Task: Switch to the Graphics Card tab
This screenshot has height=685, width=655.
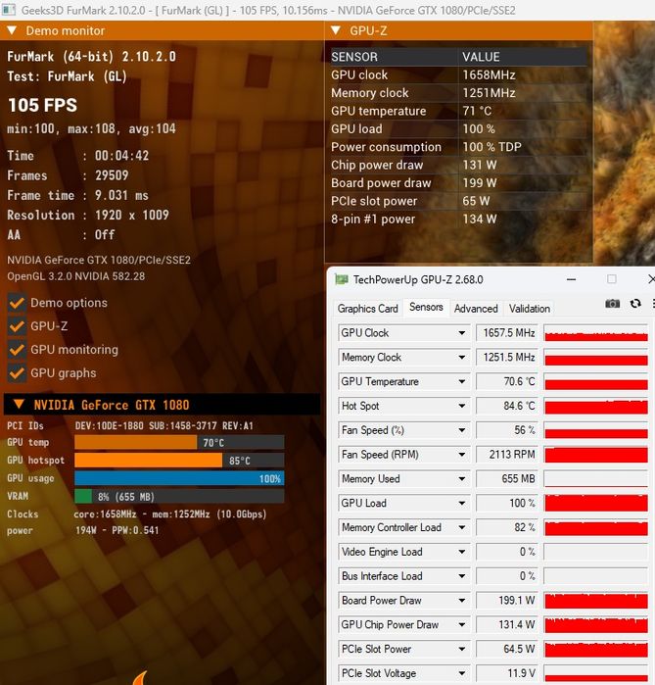Action: pyautogui.click(x=368, y=309)
